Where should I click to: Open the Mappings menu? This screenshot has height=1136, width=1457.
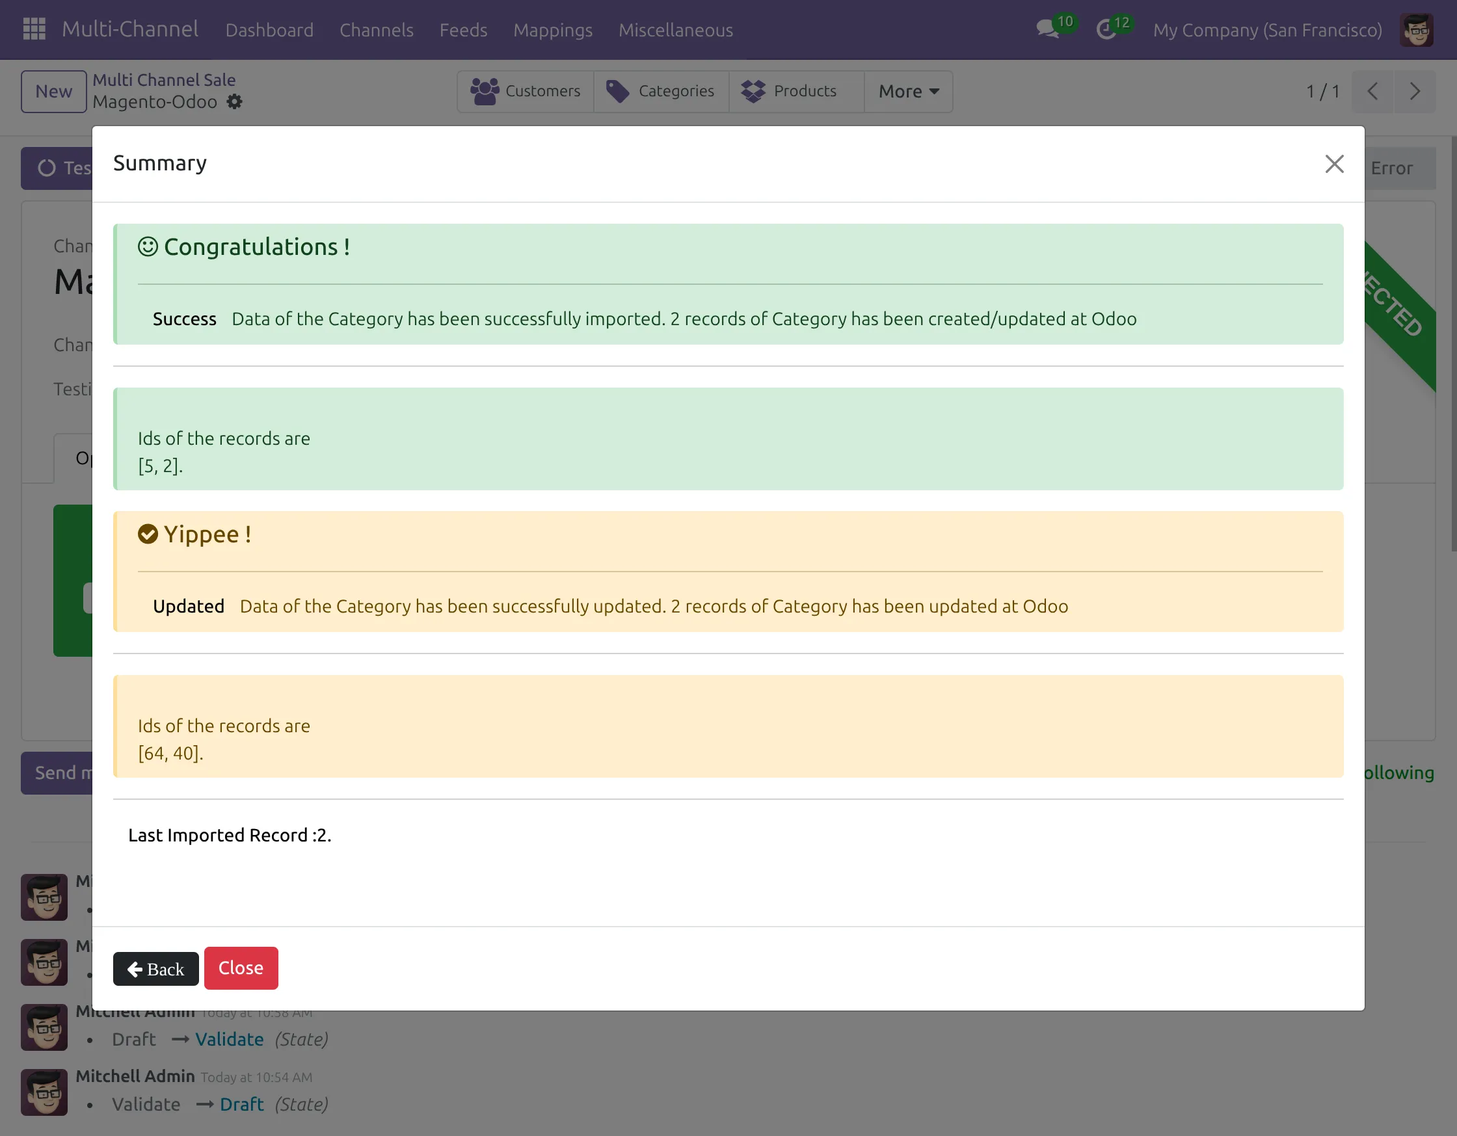point(552,30)
